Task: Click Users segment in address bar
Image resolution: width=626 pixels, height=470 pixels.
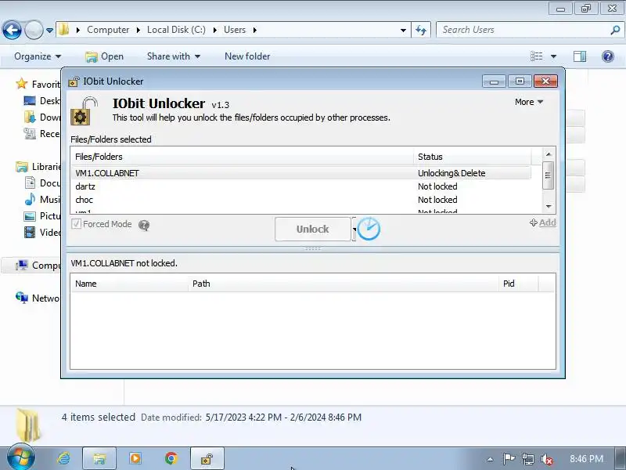Action: click(234, 30)
